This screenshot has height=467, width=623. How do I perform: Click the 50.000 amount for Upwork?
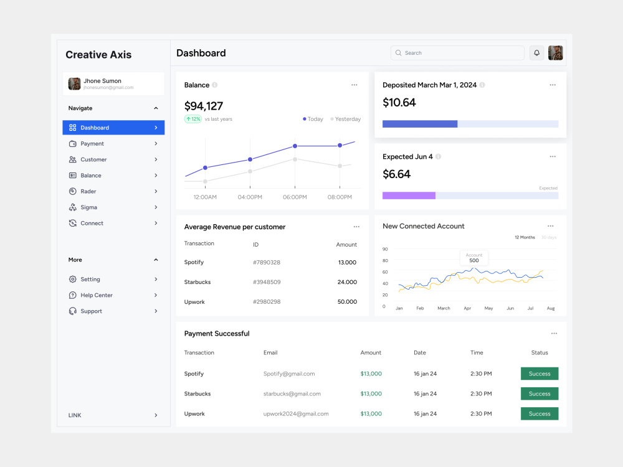[347, 302]
